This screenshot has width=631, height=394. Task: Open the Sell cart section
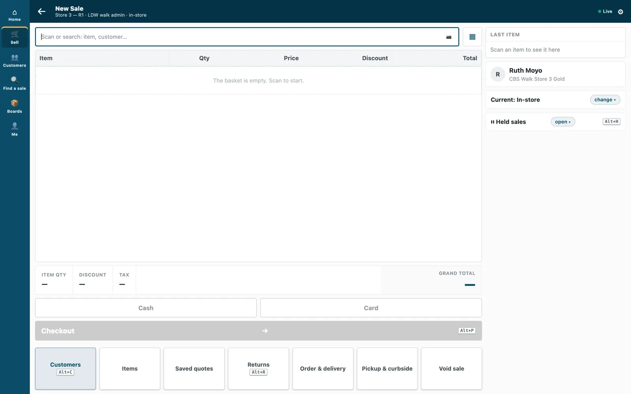coord(15,37)
